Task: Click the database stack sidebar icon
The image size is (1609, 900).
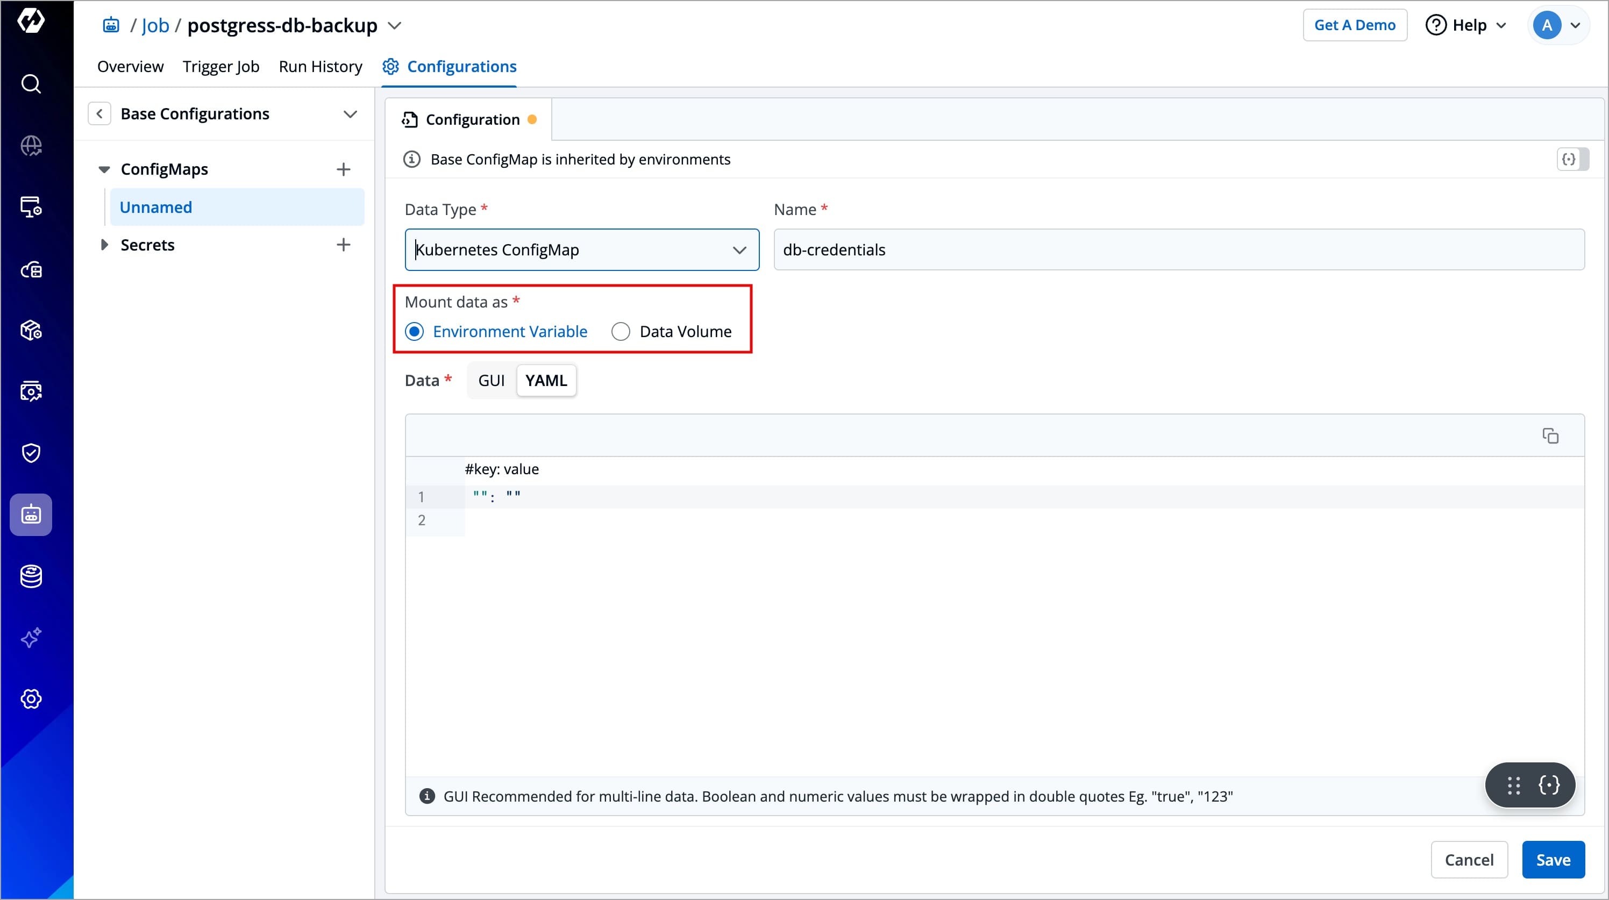Action: (31, 576)
